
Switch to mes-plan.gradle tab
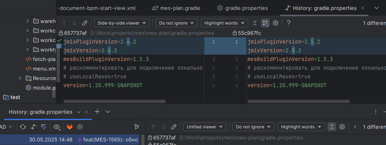pos(176,8)
